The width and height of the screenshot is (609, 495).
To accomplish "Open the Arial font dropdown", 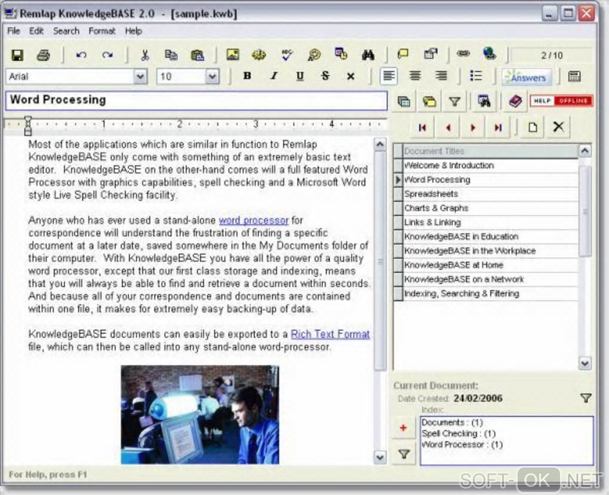I will (140, 76).
